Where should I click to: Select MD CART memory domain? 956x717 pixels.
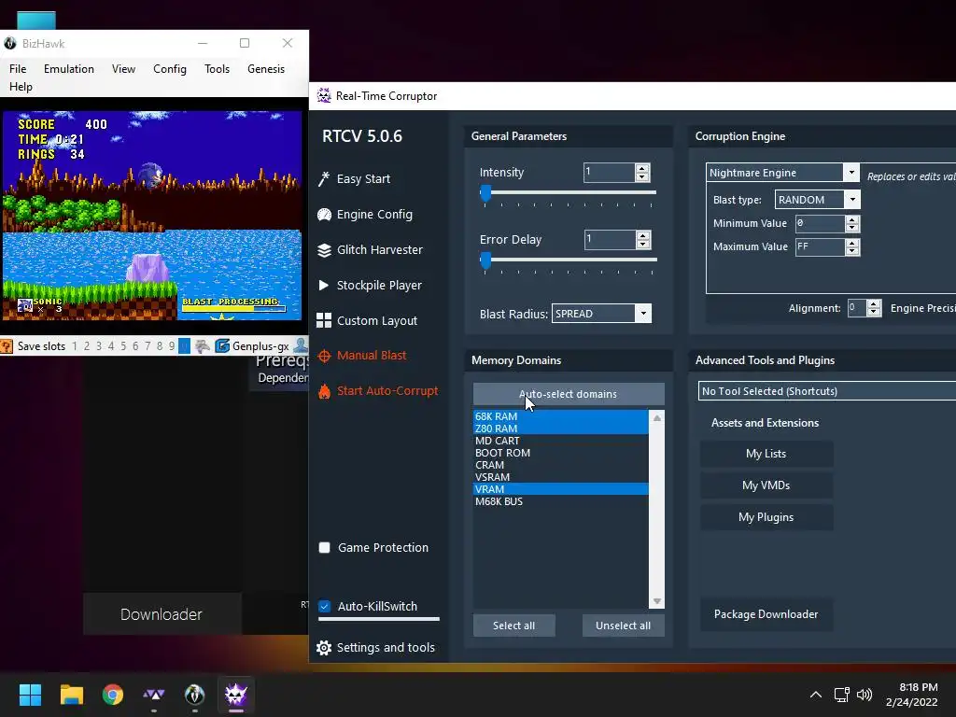pos(560,441)
